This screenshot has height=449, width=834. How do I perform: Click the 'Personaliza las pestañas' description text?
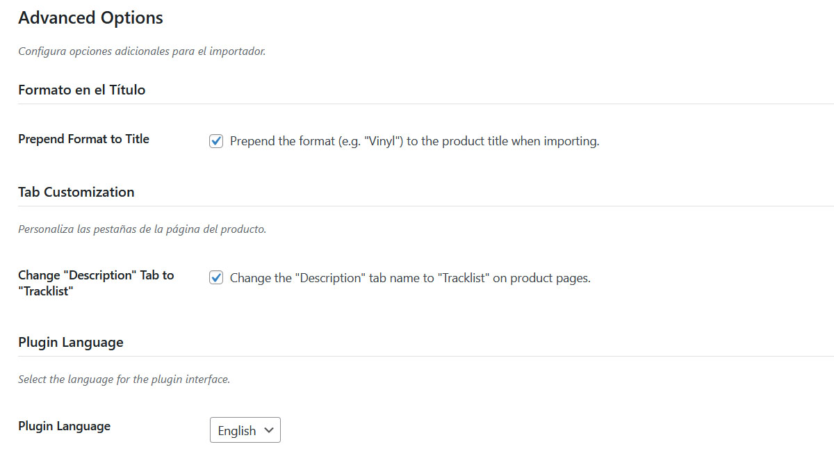141,229
